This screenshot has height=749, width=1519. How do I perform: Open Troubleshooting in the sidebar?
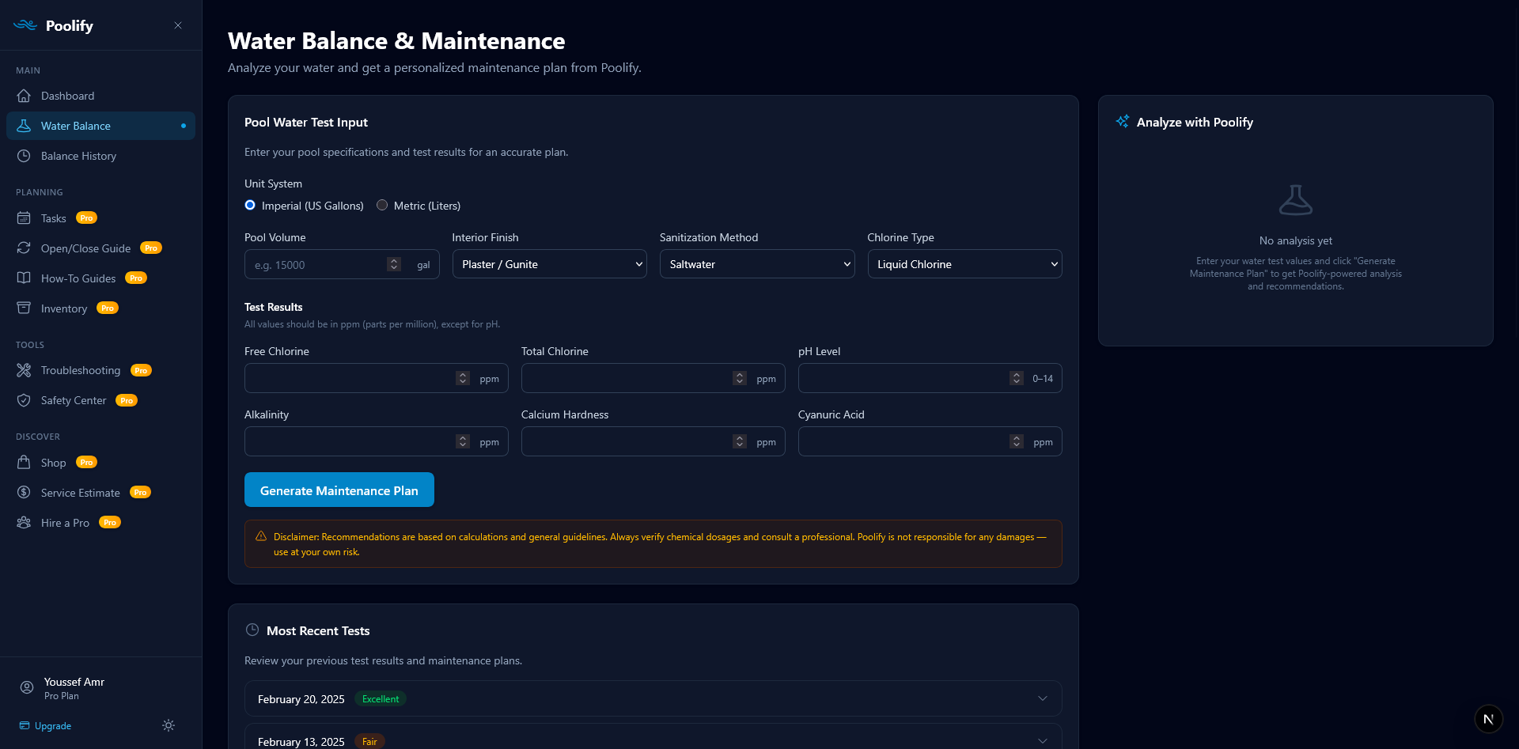100,370
